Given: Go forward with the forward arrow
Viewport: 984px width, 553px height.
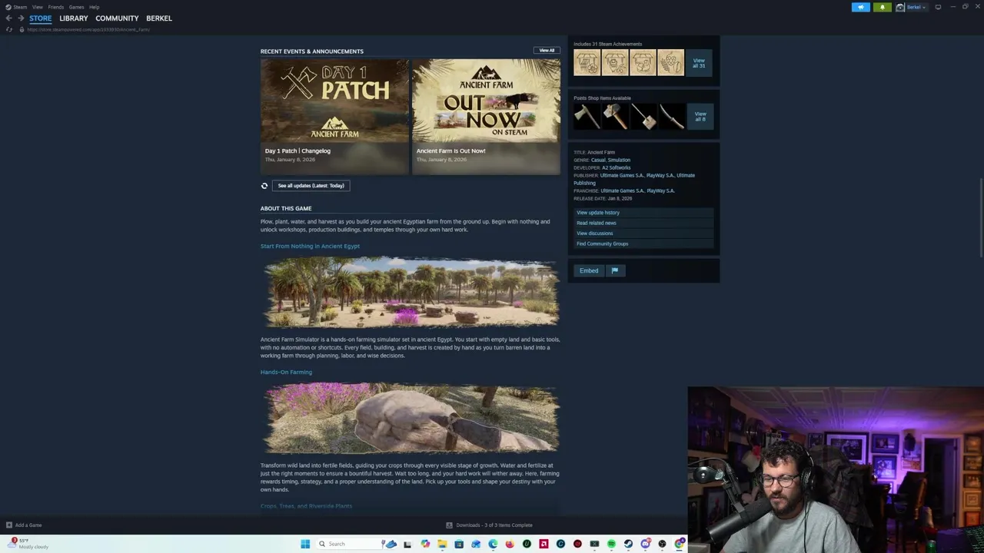Looking at the screenshot, I should pyautogui.click(x=21, y=18).
